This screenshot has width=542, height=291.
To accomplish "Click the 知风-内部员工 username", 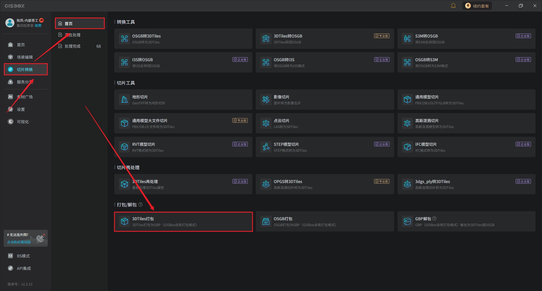I will pyautogui.click(x=27, y=20).
